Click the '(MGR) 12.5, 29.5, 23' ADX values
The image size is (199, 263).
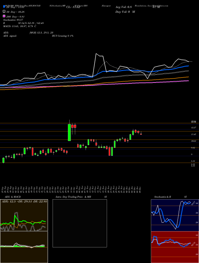point(41,33)
